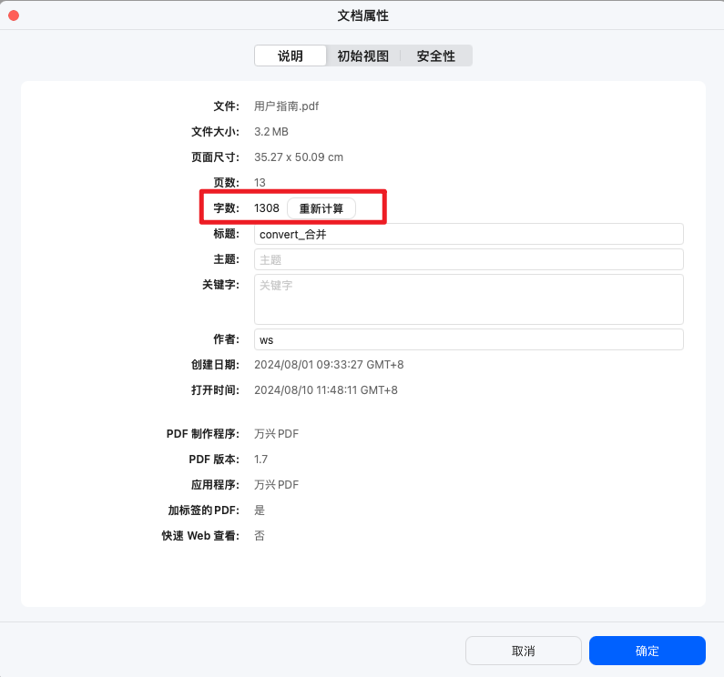Focus the 主题 input field
Viewport: 724px width, 677px height.
pos(469,260)
